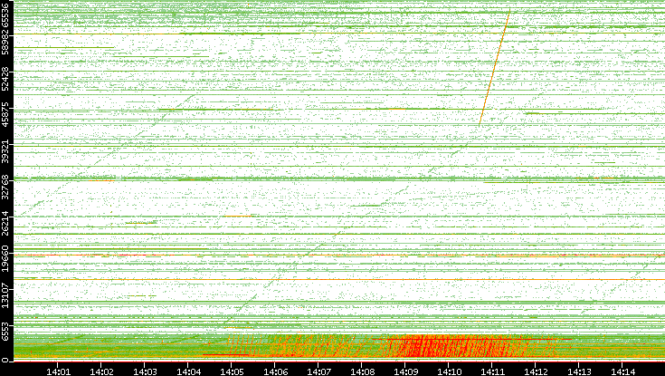Select the 14:05 time tick label
Viewport: 665px width, 376px height.
coord(232,371)
